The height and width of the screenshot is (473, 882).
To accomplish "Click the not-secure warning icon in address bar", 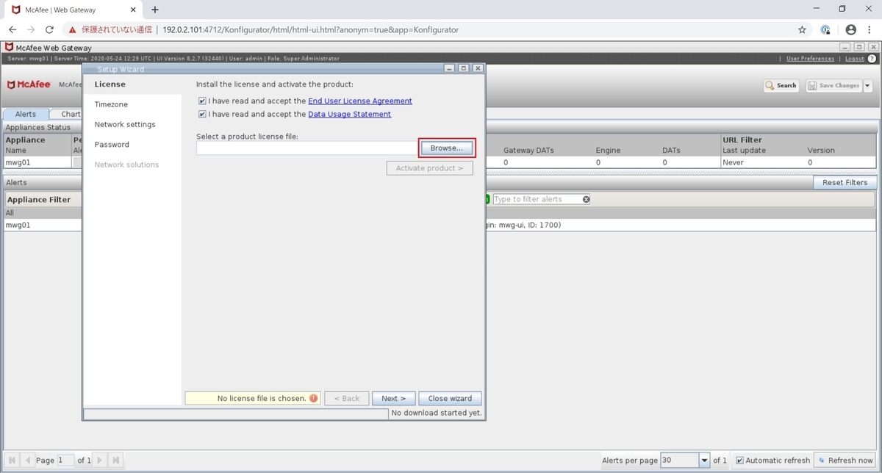I will 72,30.
